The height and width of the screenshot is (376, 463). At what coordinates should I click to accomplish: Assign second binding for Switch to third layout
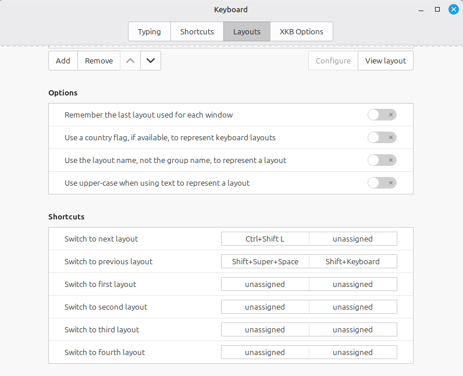[x=353, y=329]
